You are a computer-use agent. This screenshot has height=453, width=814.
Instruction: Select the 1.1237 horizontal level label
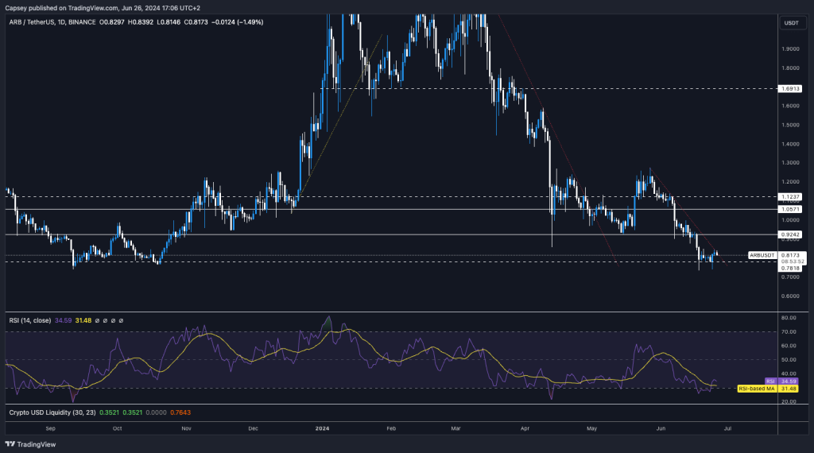click(x=791, y=196)
